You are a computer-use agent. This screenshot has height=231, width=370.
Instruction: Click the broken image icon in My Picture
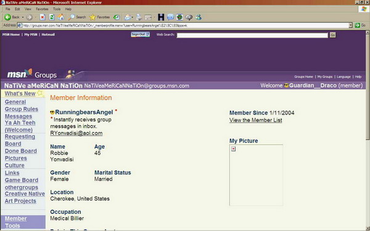click(233, 148)
